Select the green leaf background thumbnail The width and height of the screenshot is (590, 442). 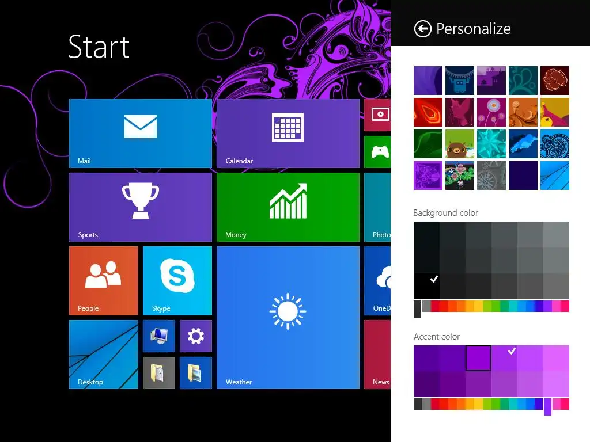pyautogui.click(x=428, y=144)
